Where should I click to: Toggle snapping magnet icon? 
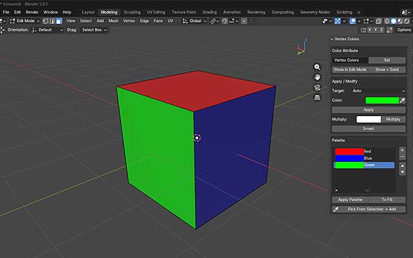[225, 21]
